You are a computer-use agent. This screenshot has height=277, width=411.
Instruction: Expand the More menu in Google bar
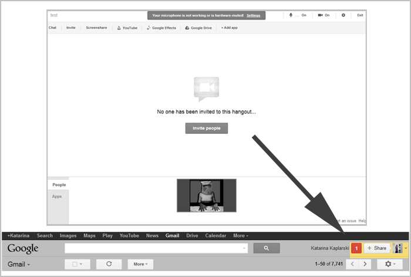tap(241, 235)
